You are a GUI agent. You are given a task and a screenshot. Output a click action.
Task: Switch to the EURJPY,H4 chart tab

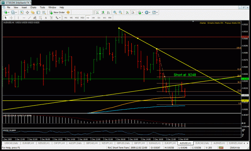(170, 143)
